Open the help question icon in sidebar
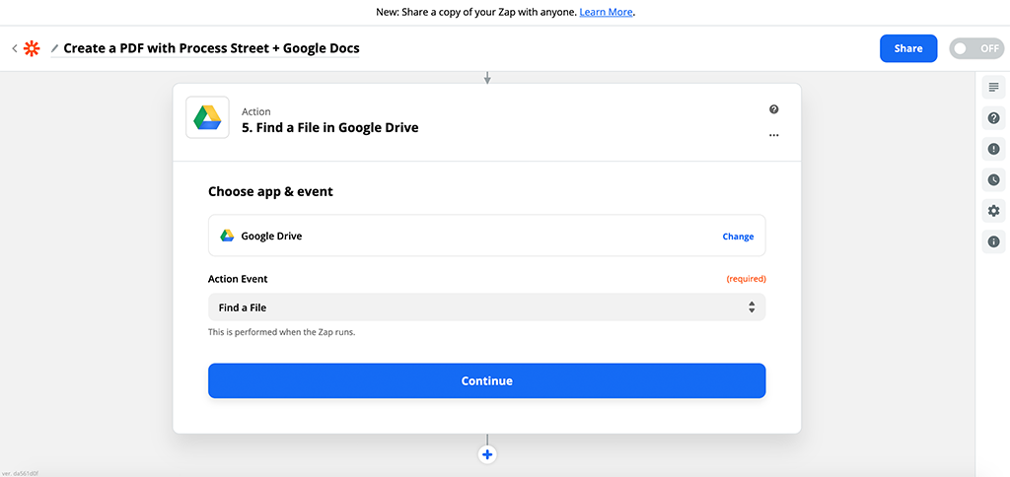 click(x=993, y=118)
